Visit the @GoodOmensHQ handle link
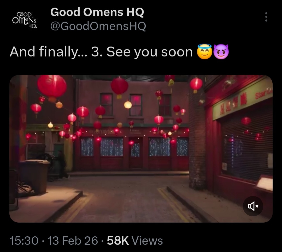Image resolution: width=282 pixels, height=252 pixels. (98, 26)
